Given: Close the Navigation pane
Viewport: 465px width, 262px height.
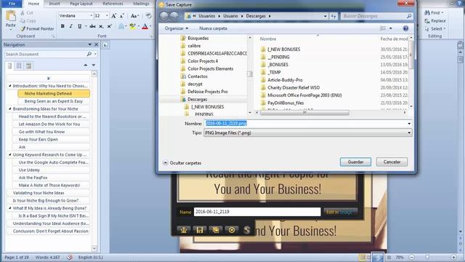Looking at the screenshot, I should [96, 44].
